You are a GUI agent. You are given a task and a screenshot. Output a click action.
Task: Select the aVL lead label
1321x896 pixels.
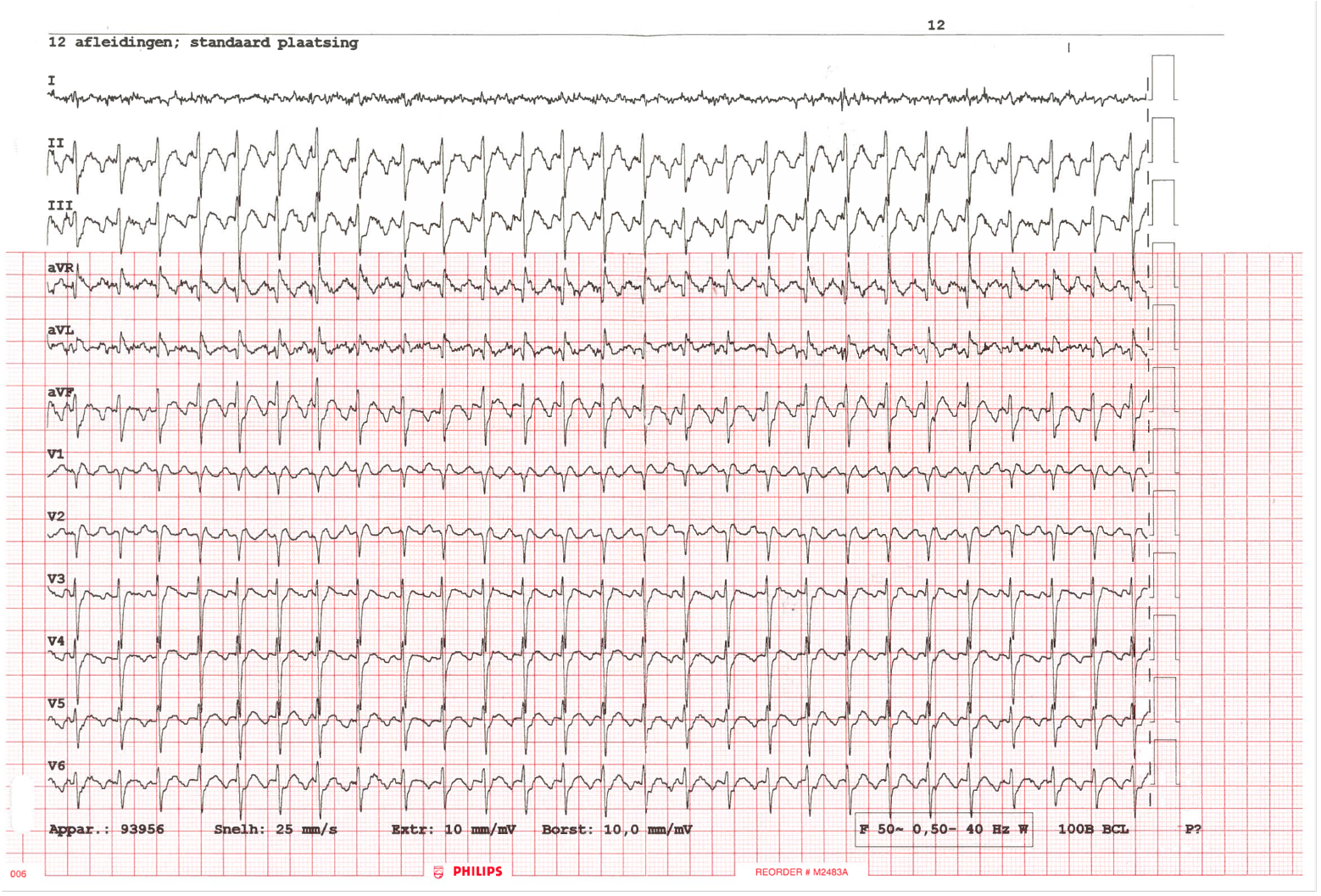[60, 330]
